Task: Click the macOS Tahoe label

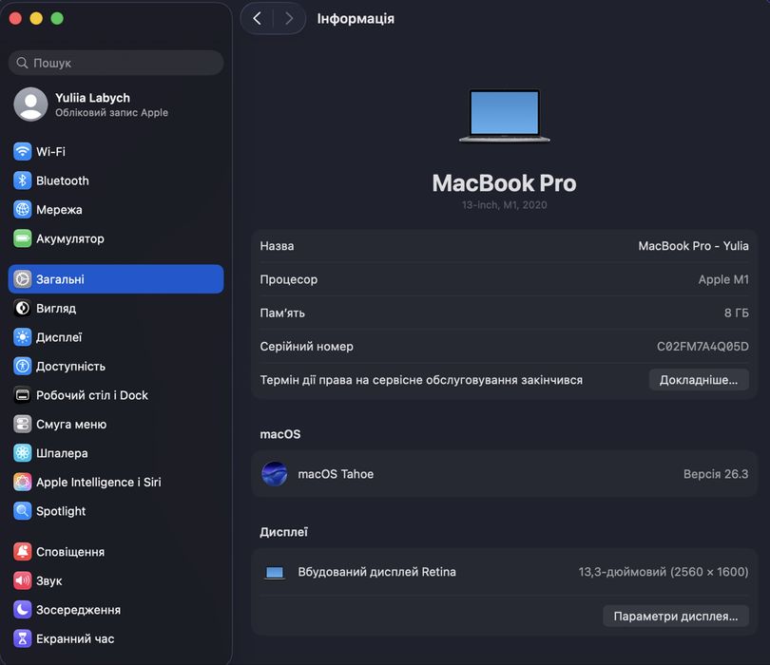Action: 336,474
